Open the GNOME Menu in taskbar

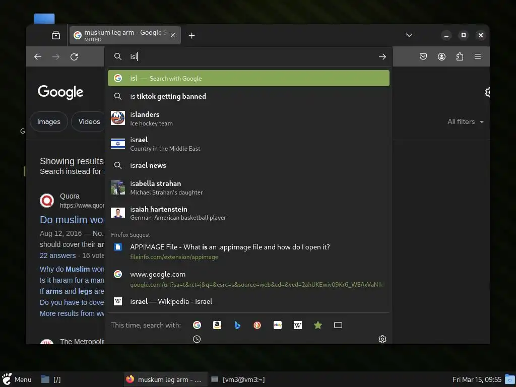[17, 379]
